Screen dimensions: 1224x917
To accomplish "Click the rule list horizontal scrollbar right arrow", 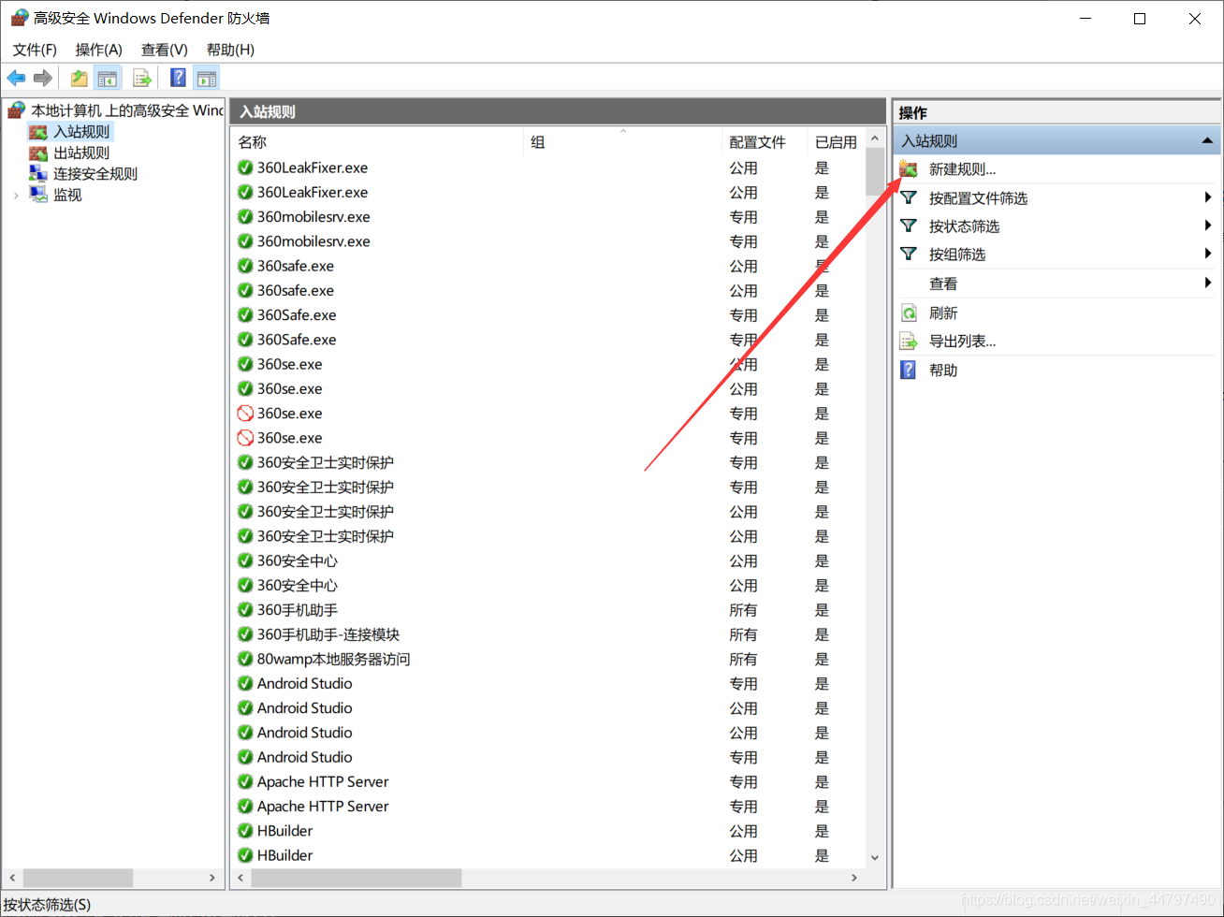I will click(853, 878).
